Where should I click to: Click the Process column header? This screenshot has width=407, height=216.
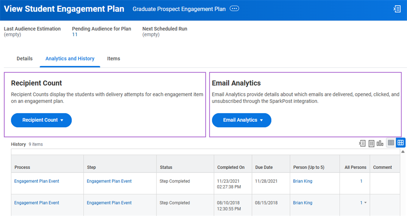coord(48,164)
